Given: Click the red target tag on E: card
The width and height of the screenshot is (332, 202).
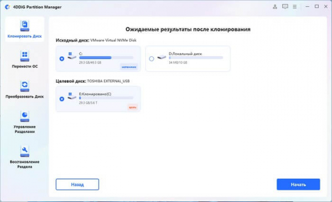Looking at the screenshot, I should click(133, 107).
